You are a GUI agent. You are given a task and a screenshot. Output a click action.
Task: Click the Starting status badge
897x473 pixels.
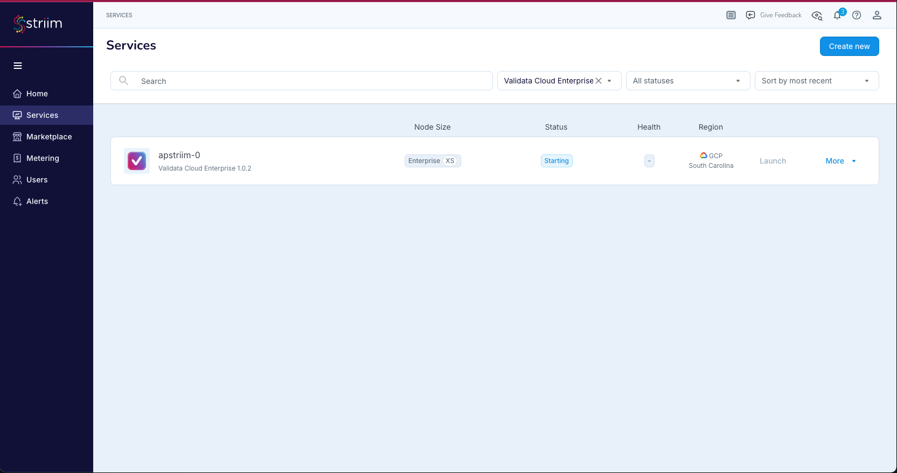click(557, 161)
